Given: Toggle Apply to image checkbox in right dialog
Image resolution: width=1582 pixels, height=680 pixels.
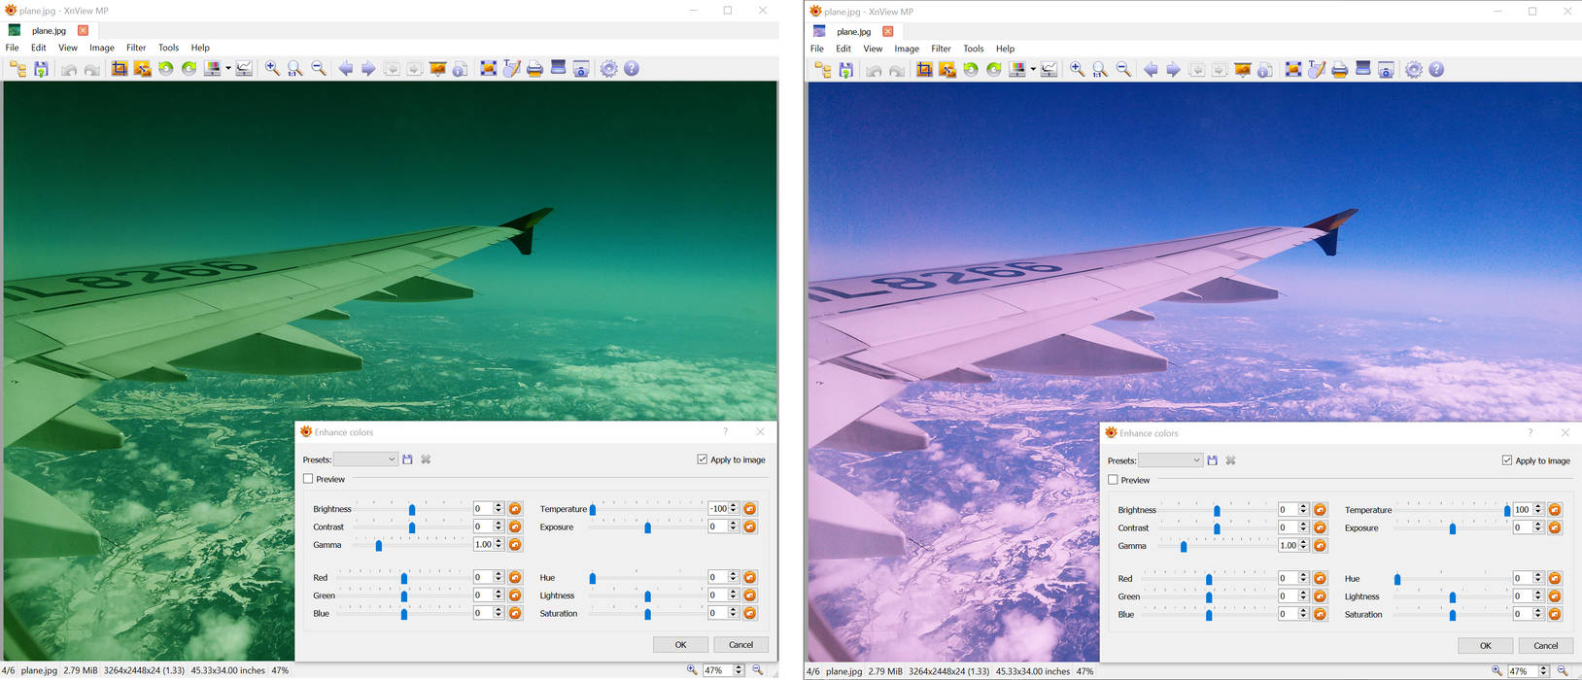Looking at the screenshot, I should 1507,460.
